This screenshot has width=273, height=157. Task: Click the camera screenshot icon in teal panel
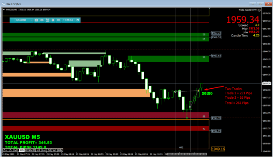point(36,20)
